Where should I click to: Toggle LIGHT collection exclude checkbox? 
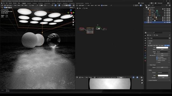[x=163, y=17]
